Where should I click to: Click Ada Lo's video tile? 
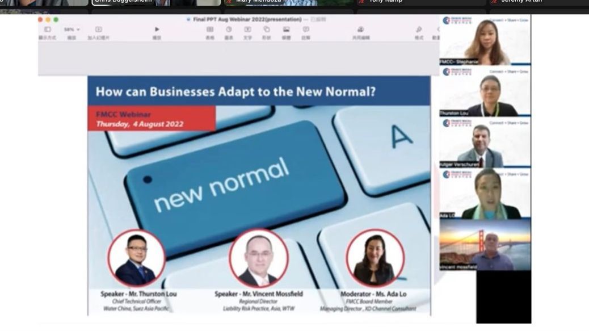coord(485,194)
